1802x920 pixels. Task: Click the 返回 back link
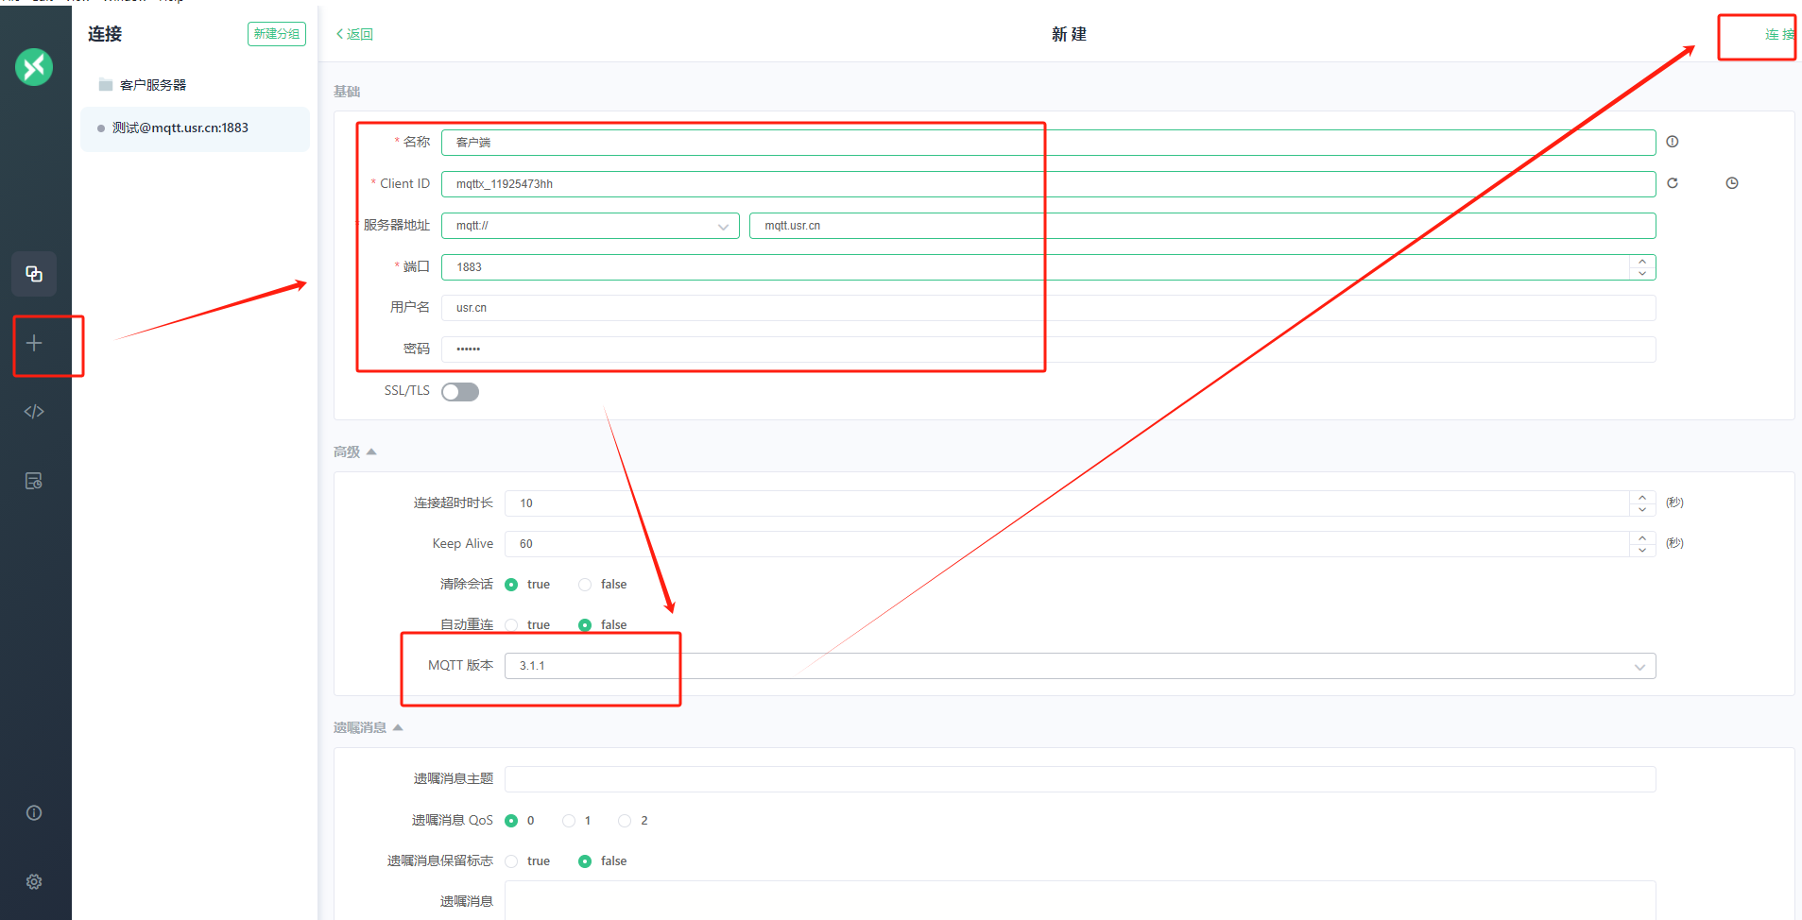pos(355,34)
